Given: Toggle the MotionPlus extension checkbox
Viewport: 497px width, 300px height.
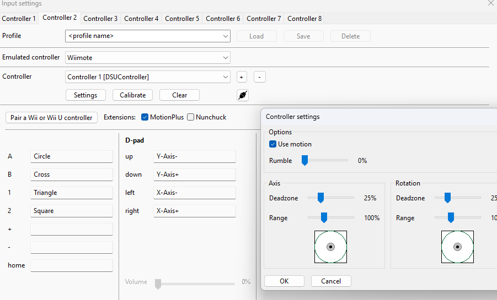Looking at the screenshot, I should coord(145,117).
